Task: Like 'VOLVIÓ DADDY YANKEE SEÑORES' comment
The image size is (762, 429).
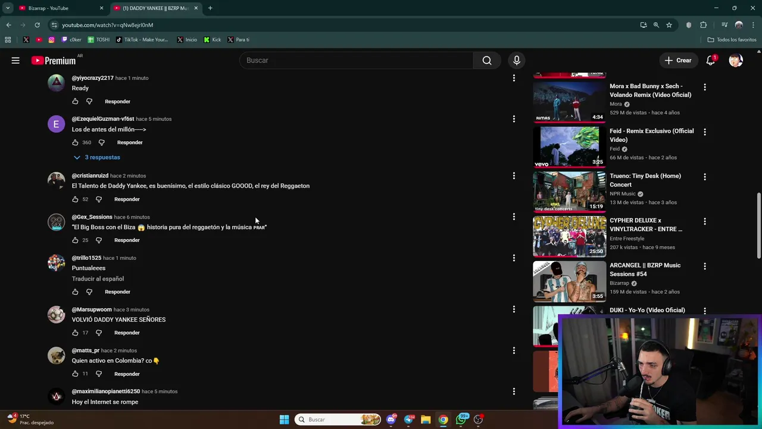Action: [75, 332]
